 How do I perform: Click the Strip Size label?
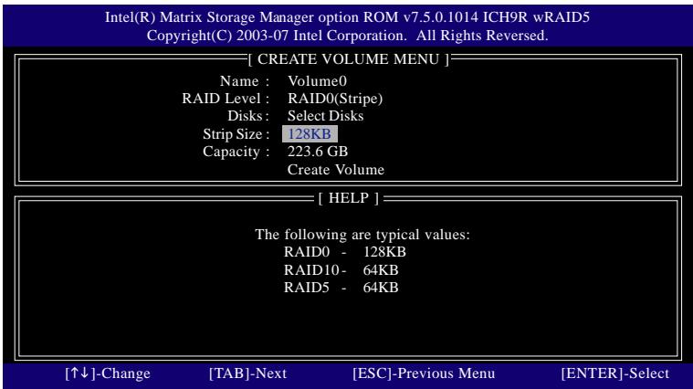click(236, 134)
